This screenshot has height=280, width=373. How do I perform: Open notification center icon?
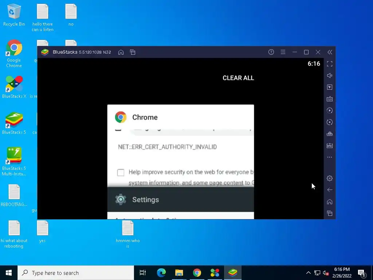point(362,273)
